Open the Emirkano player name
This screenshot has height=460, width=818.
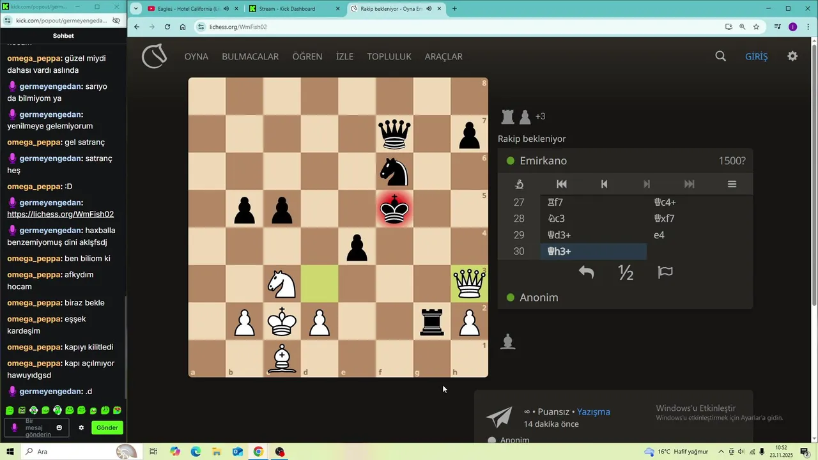[x=543, y=161]
